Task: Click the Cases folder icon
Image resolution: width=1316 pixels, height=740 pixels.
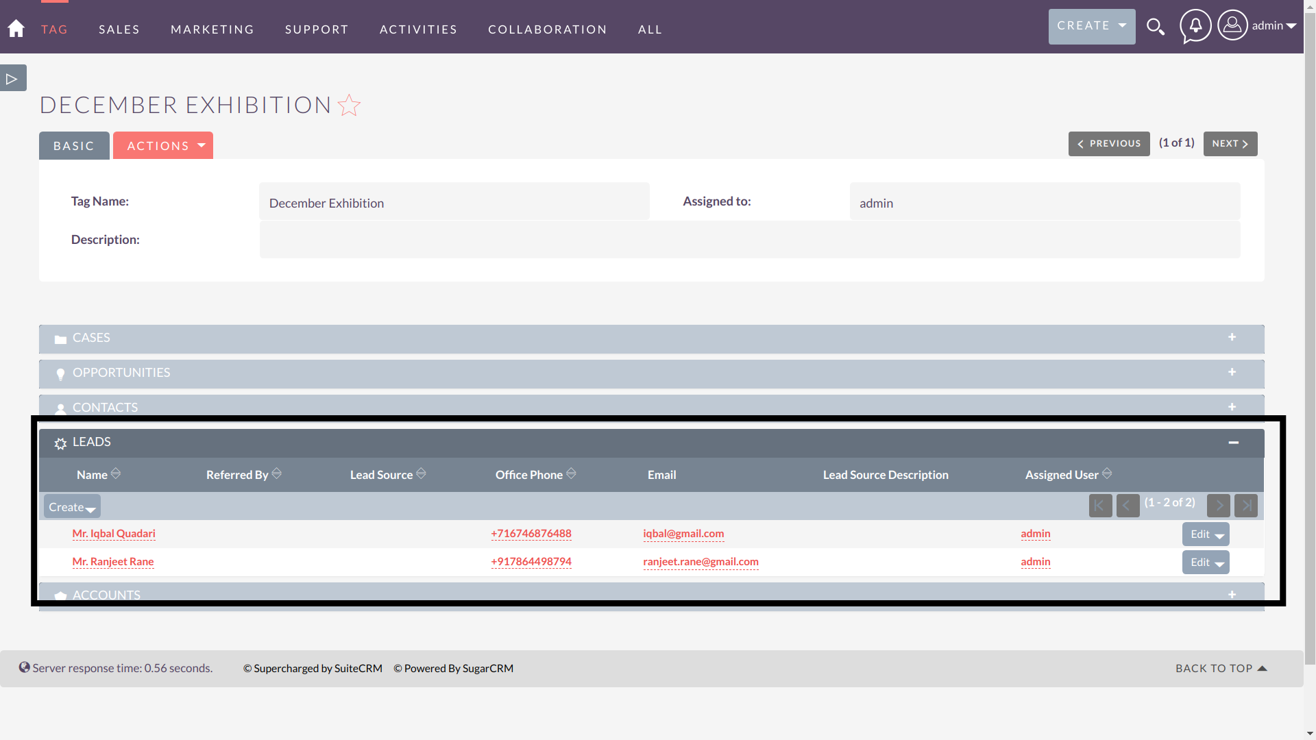Action: [60, 339]
